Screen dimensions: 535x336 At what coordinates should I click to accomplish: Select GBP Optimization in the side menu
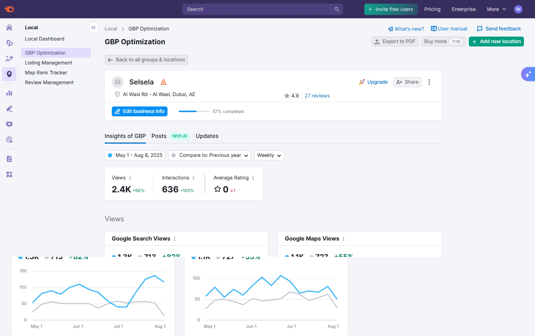[56, 53]
